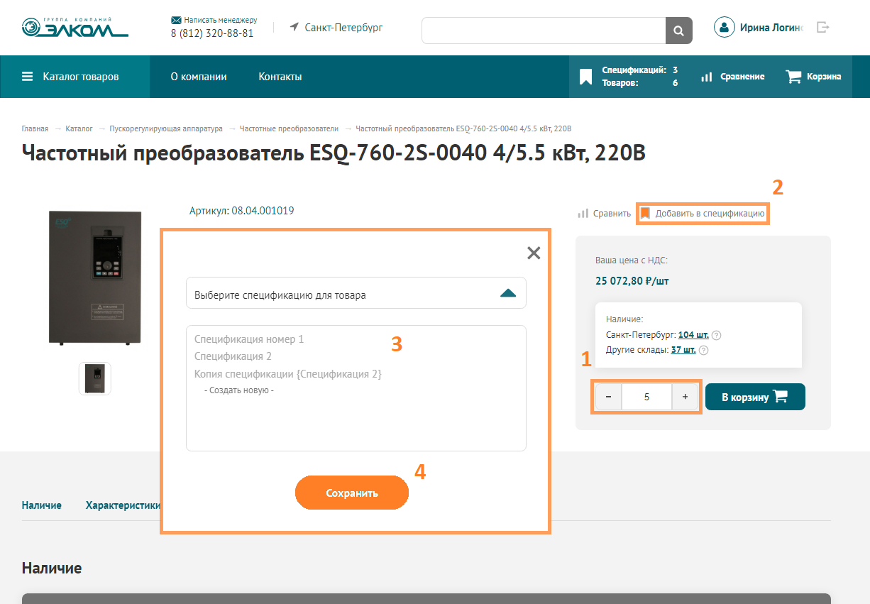
Task: Click help icon next to Санкт-Петербург stock
Action: coord(716,335)
